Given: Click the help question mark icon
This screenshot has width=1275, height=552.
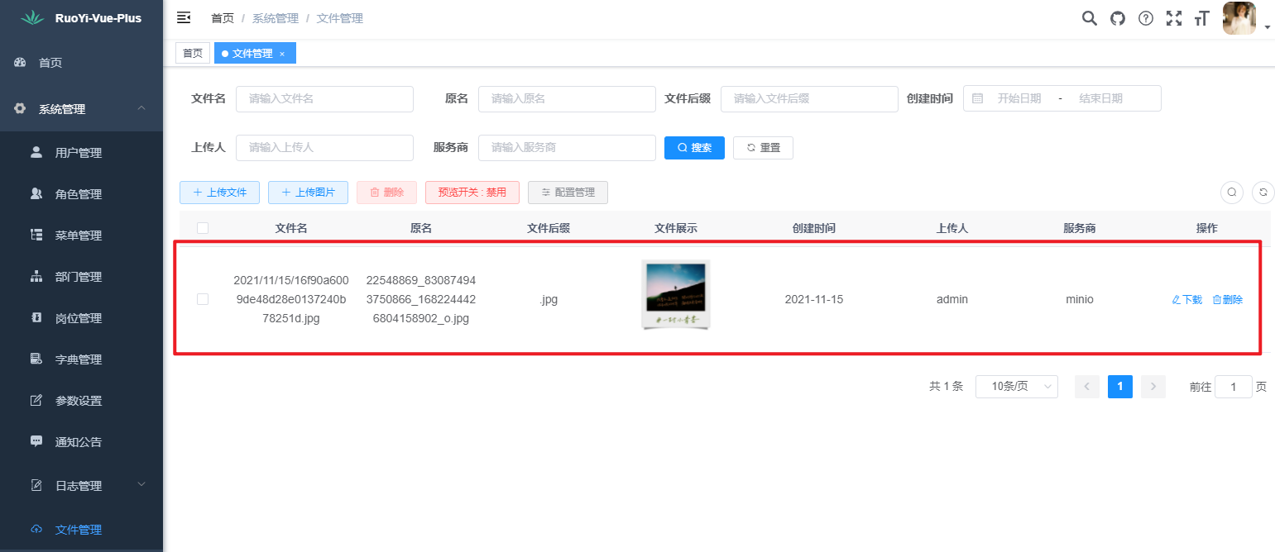Looking at the screenshot, I should coord(1145,17).
